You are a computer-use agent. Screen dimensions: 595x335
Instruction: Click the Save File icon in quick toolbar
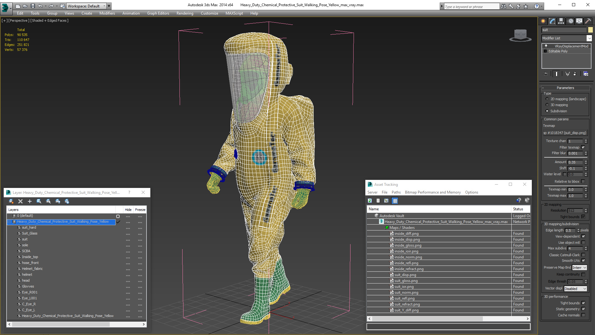(x=33, y=6)
